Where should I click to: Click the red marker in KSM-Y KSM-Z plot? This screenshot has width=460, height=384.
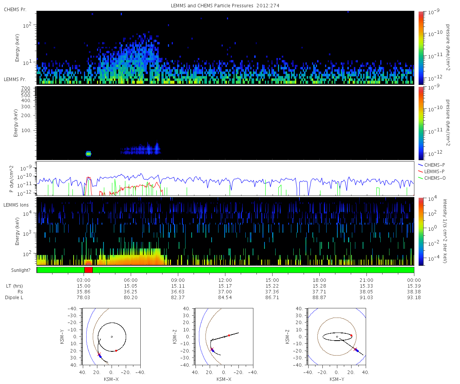(x=351, y=335)
